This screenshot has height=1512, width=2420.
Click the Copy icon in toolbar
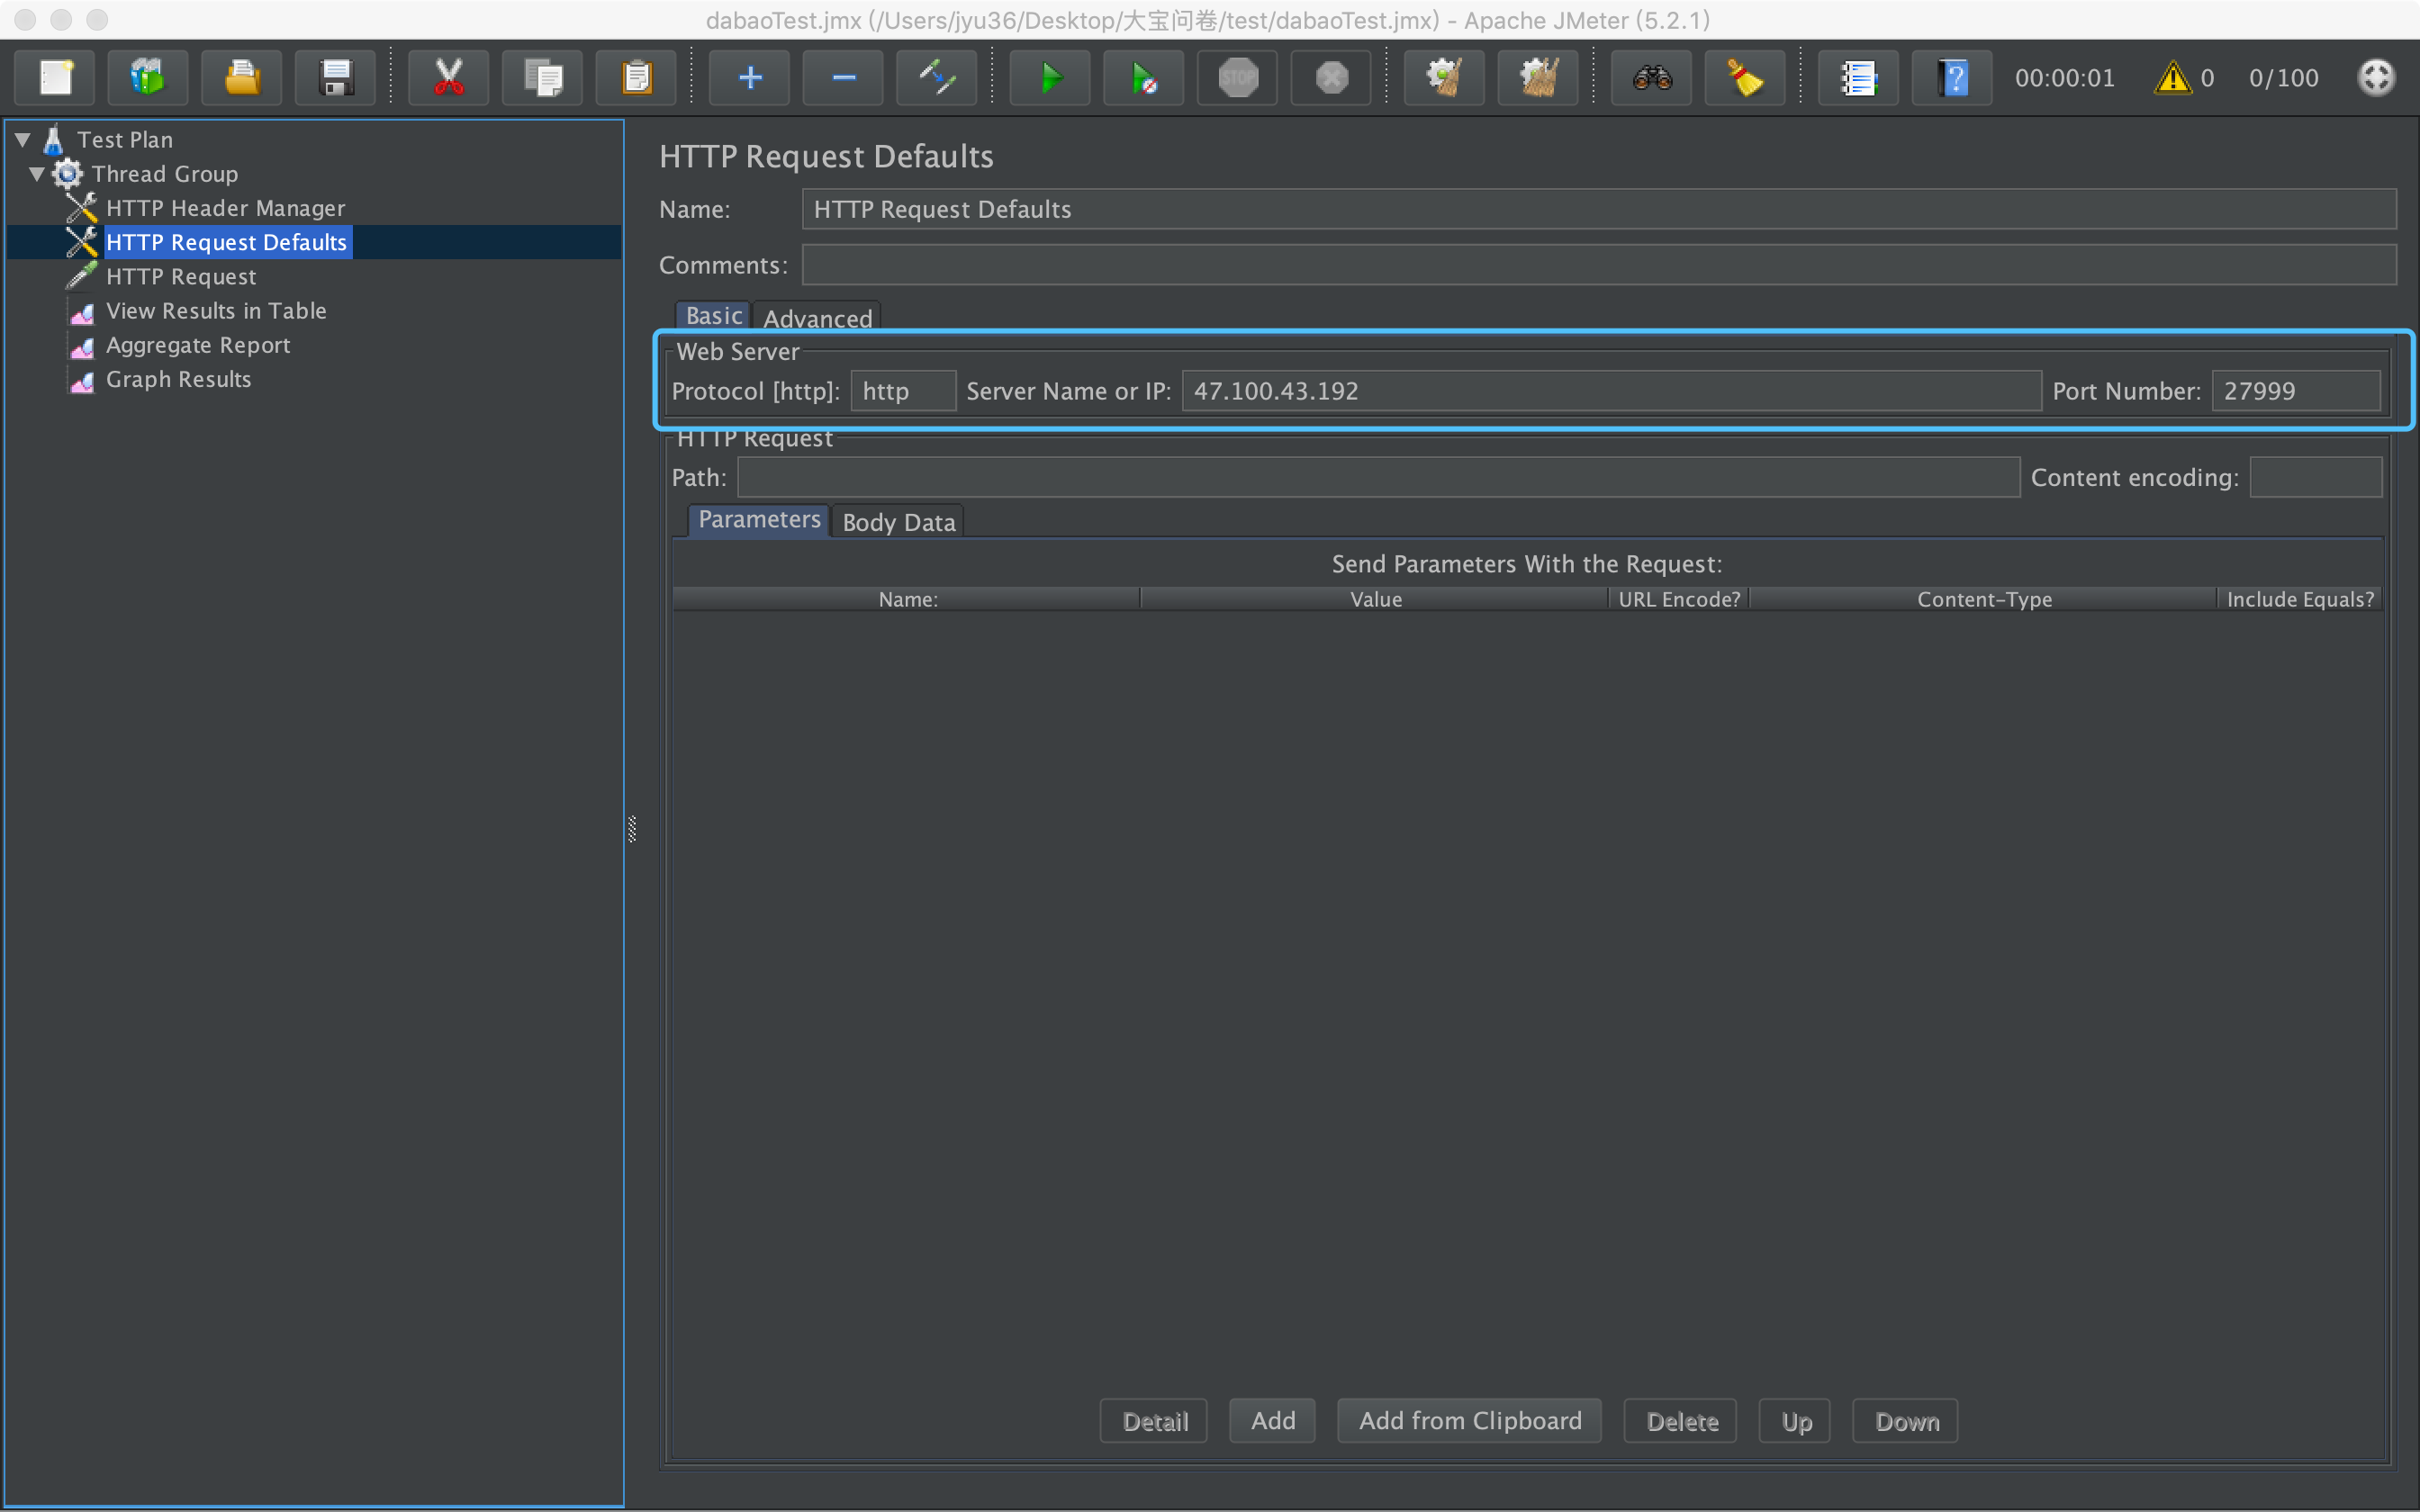tap(543, 78)
